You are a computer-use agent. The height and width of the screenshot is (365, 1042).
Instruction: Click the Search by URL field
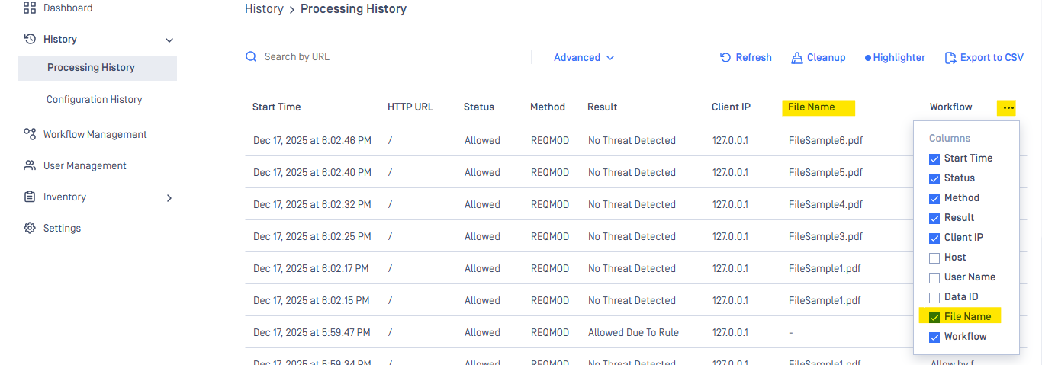(381, 56)
